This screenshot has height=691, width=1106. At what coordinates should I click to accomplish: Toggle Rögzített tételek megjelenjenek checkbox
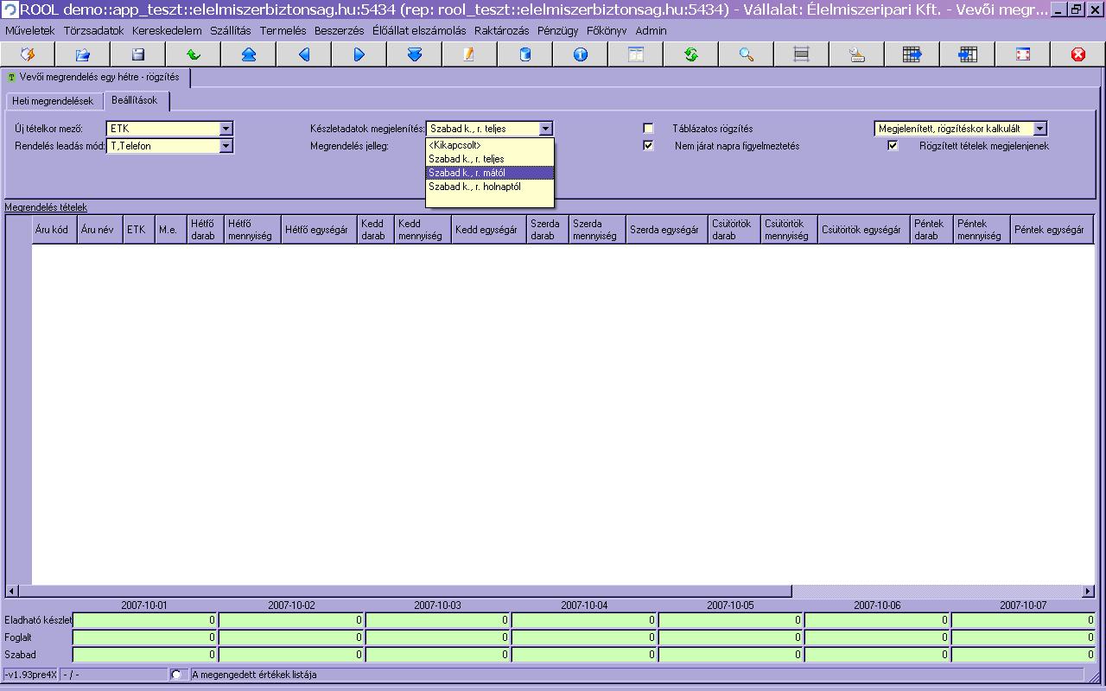893,146
